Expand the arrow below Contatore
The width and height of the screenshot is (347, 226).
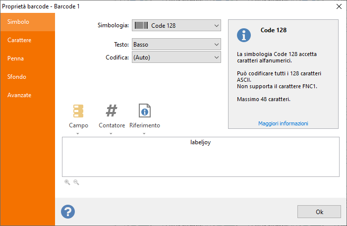[x=112, y=133]
